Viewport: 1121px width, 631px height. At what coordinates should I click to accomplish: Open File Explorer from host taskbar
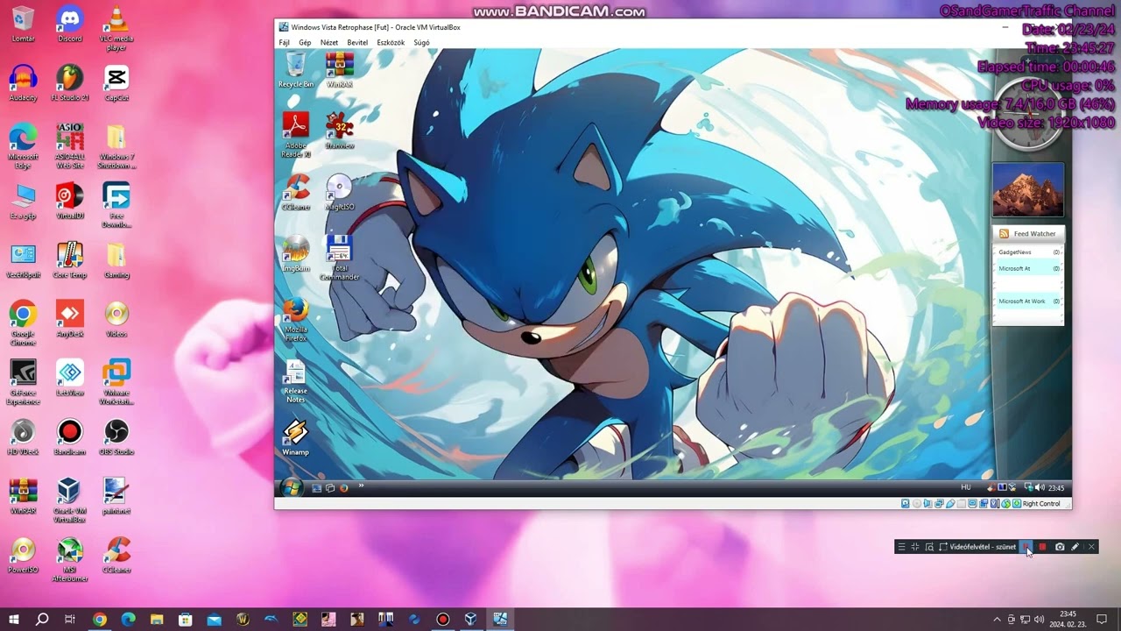tap(157, 619)
